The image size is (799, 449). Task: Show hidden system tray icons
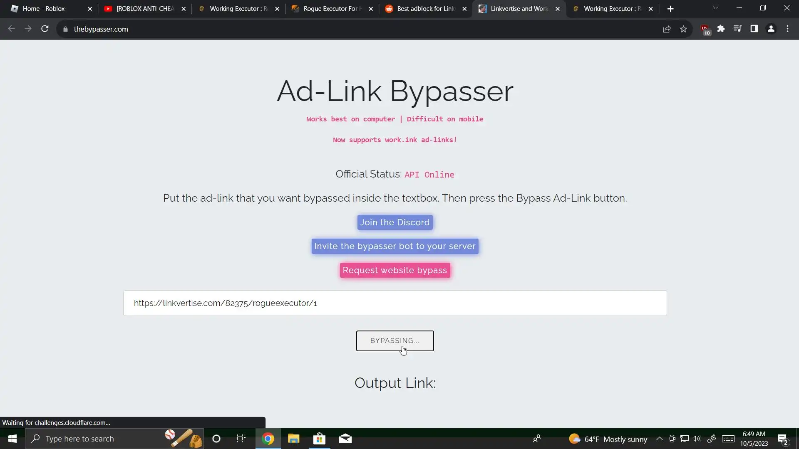click(660, 439)
